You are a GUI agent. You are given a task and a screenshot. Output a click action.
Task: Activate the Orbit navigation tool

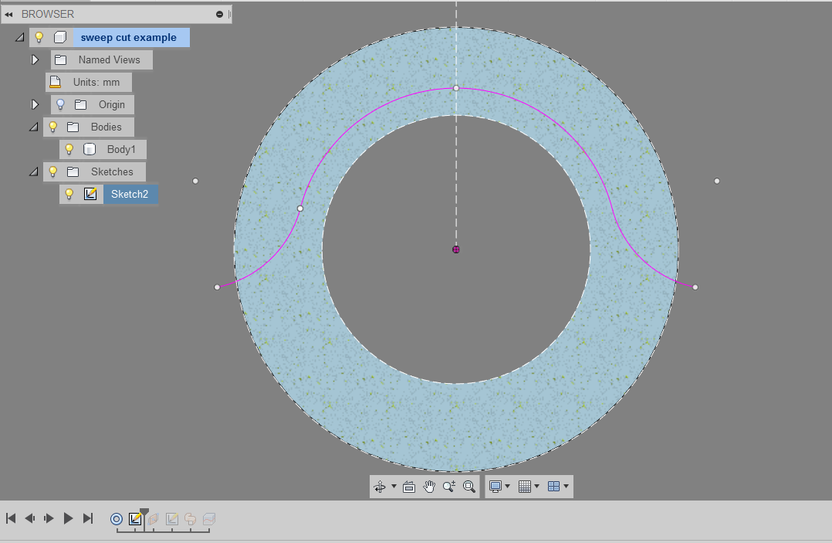(x=380, y=486)
